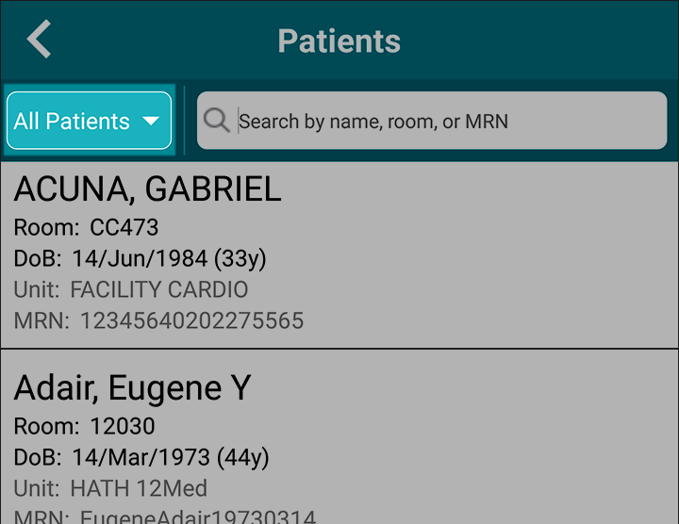Click the All Patients label text
Viewport: 679px width, 524px height.
(72, 121)
